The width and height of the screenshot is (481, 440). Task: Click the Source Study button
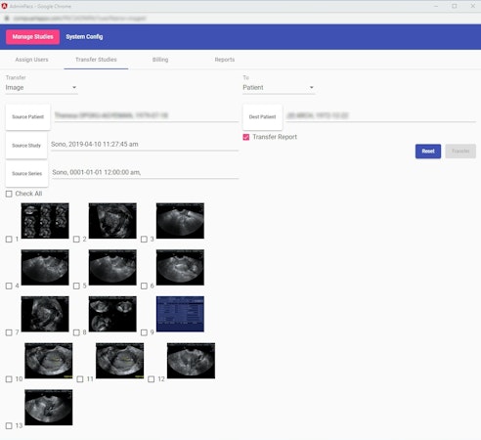pos(26,146)
